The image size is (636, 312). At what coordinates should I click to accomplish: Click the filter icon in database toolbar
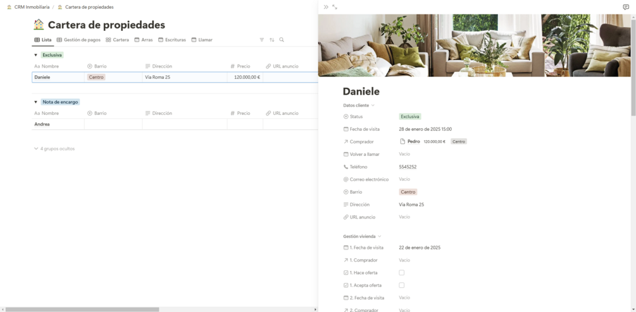[x=261, y=40]
